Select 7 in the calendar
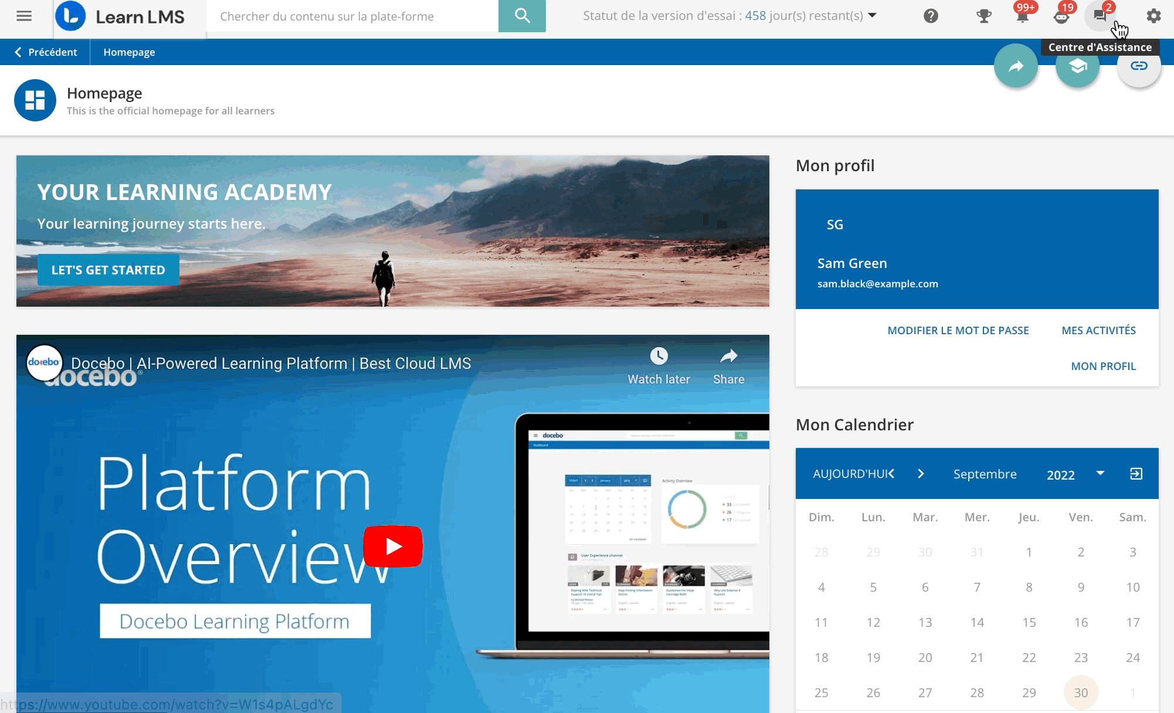 pyautogui.click(x=977, y=587)
